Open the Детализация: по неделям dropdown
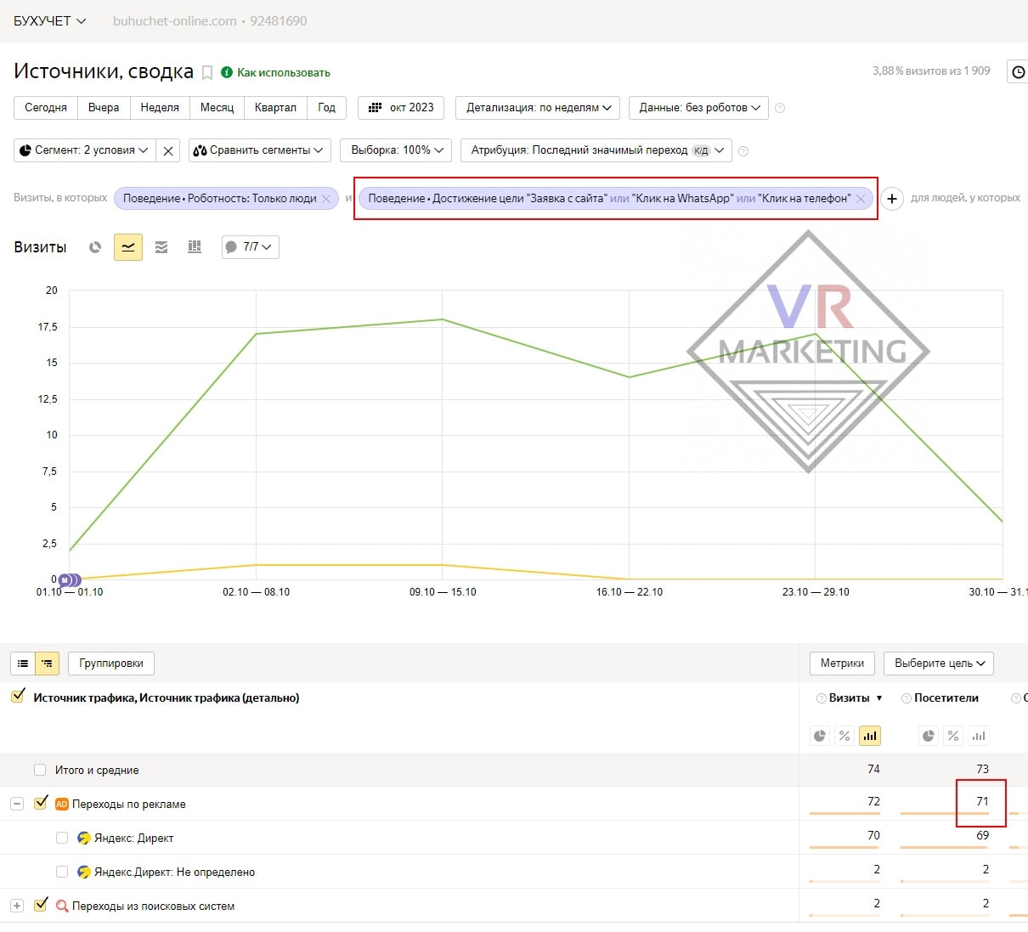Viewport: 1028px width, 932px height. tap(539, 108)
